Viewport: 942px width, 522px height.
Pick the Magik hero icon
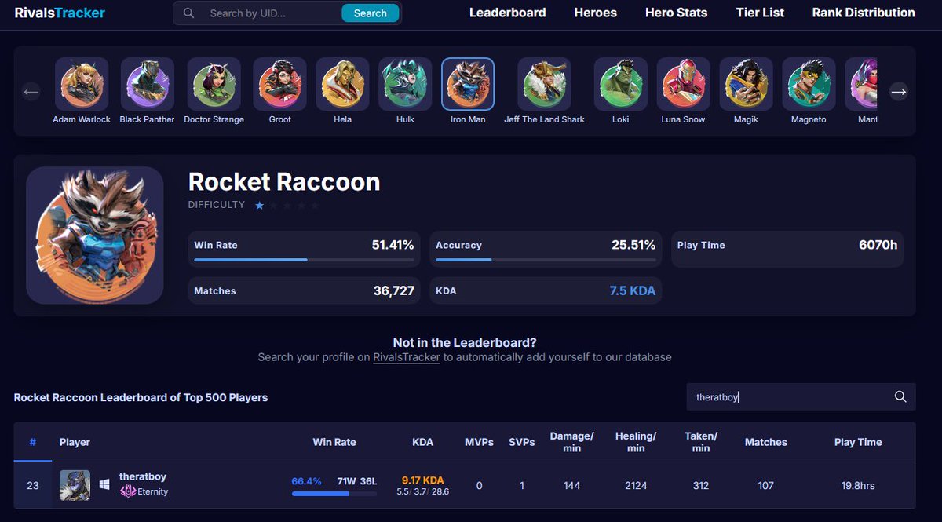tap(747, 84)
